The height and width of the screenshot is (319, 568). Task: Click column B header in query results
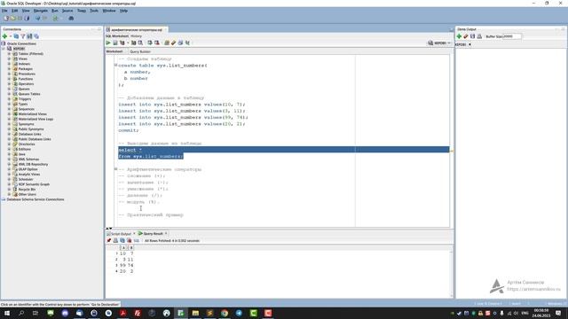(130, 248)
